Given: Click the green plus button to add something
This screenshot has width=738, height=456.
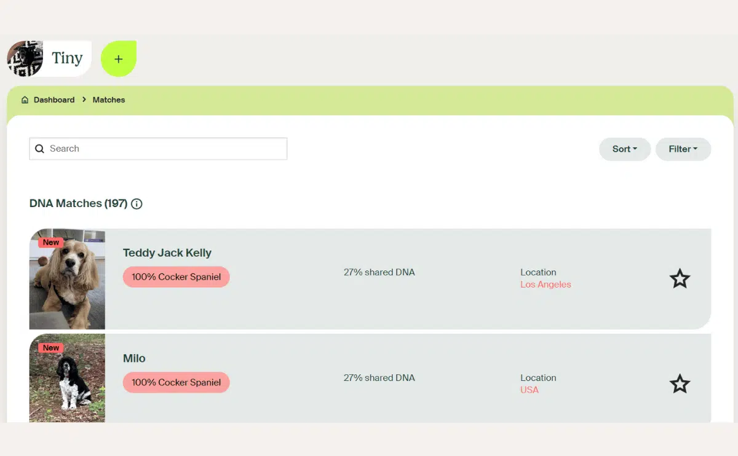Looking at the screenshot, I should point(118,59).
